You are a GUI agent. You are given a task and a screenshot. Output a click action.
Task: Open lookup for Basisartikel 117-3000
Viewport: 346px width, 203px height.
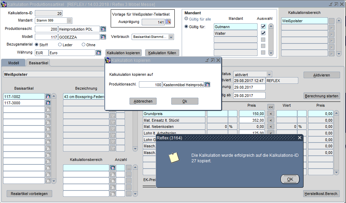[x=48, y=103]
